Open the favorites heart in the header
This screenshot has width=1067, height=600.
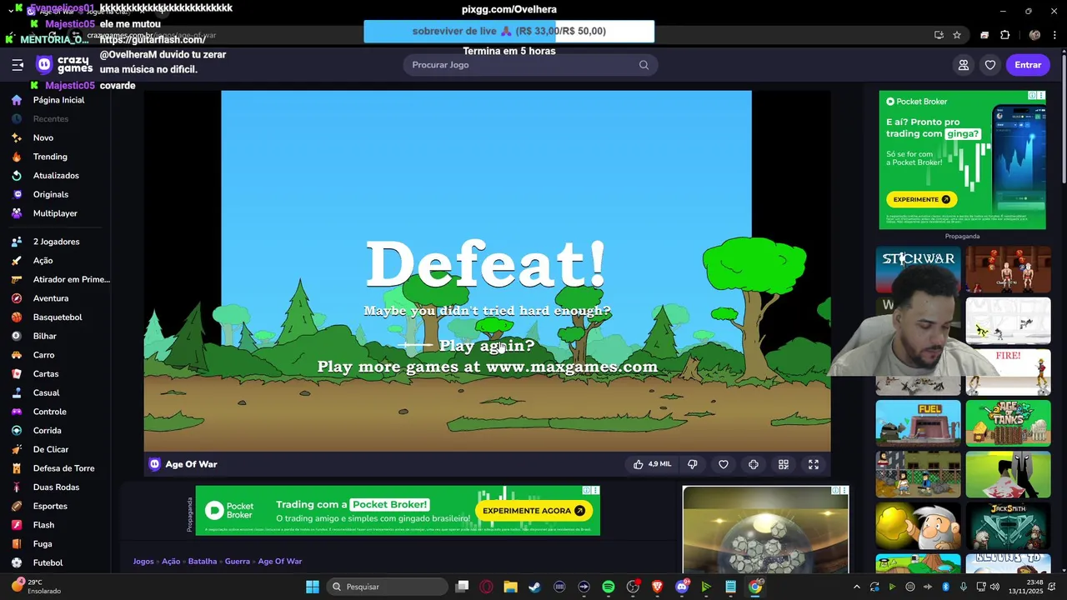[990, 65]
